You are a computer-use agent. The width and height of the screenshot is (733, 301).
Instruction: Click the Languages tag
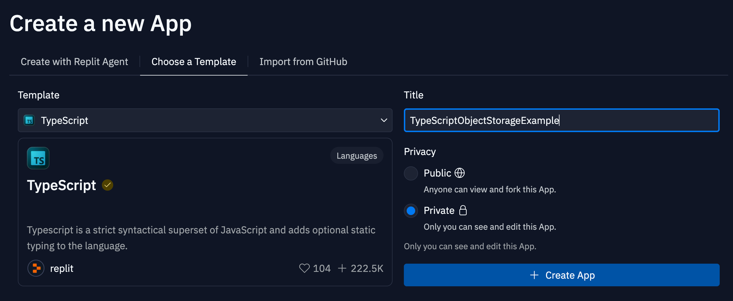[357, 156]
